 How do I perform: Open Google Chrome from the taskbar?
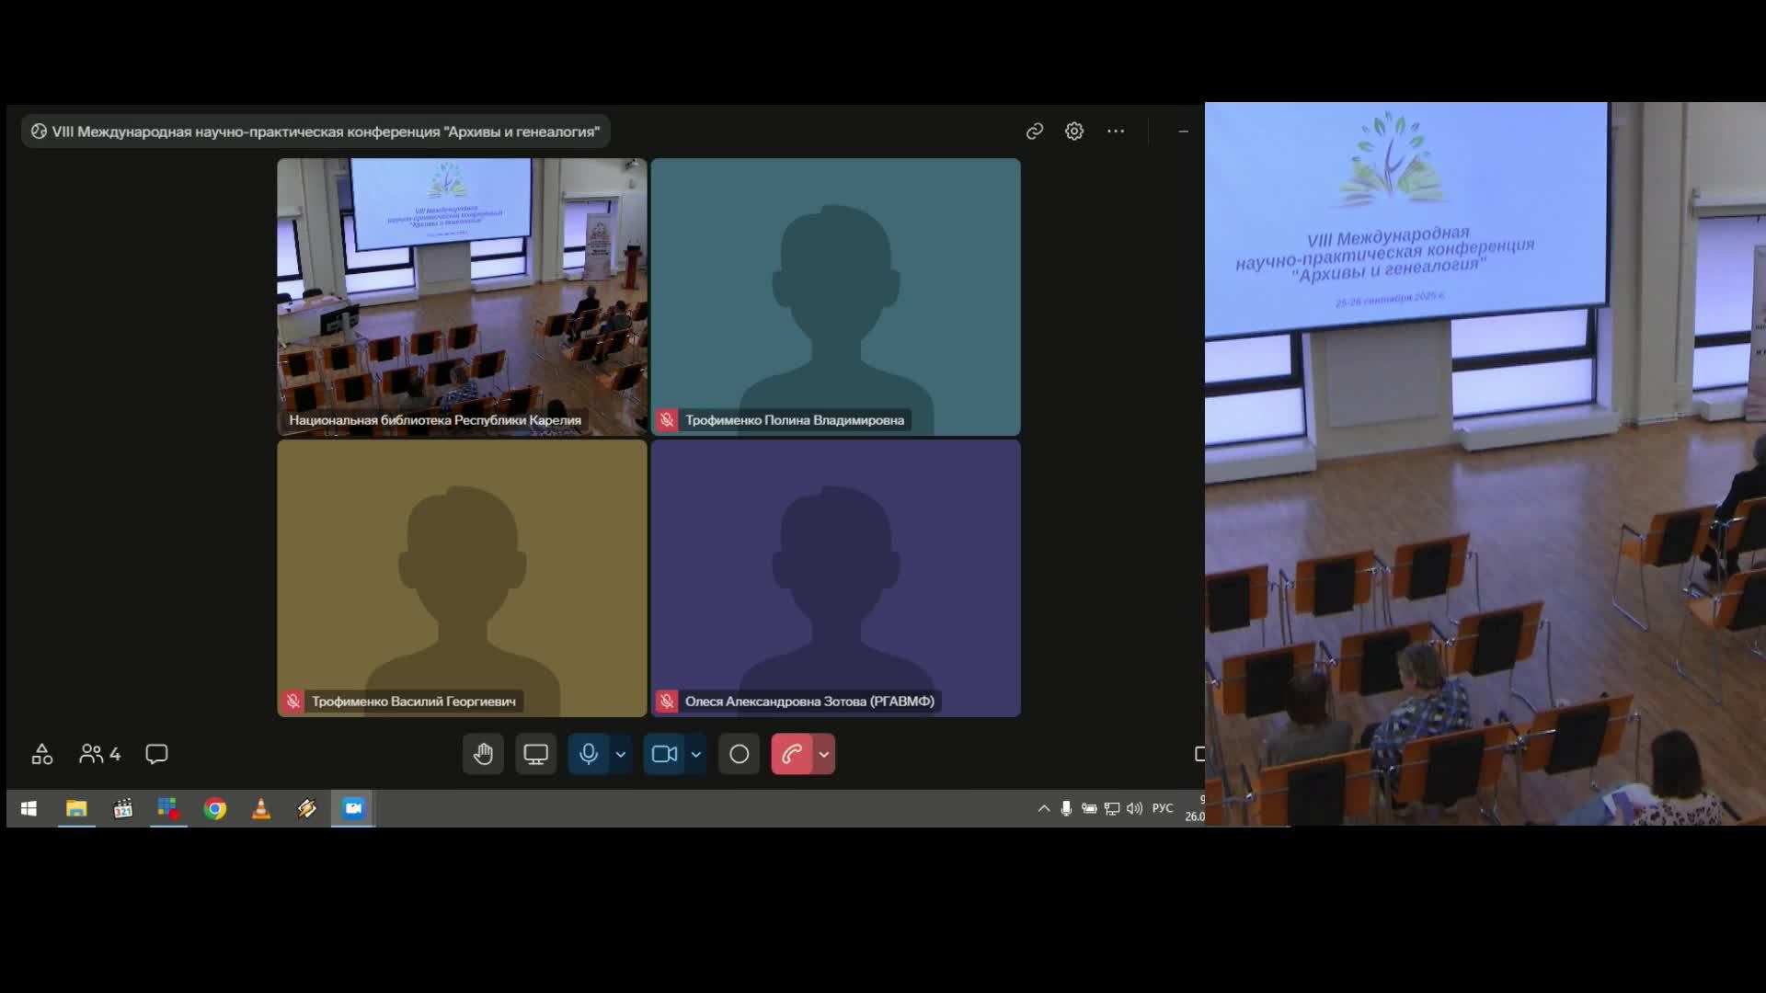coord(214,809)
